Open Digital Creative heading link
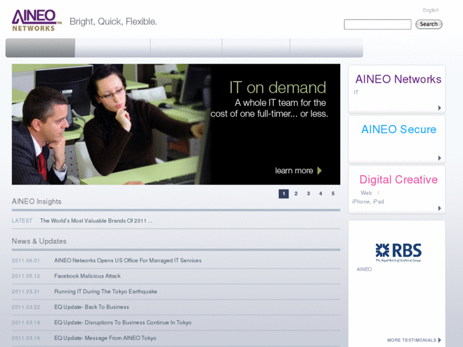Viewport: 463px width, 347px height. (398, 180)
